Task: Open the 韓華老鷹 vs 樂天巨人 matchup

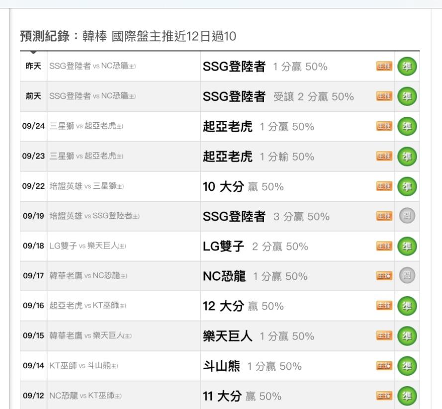Action: point(90,335)
